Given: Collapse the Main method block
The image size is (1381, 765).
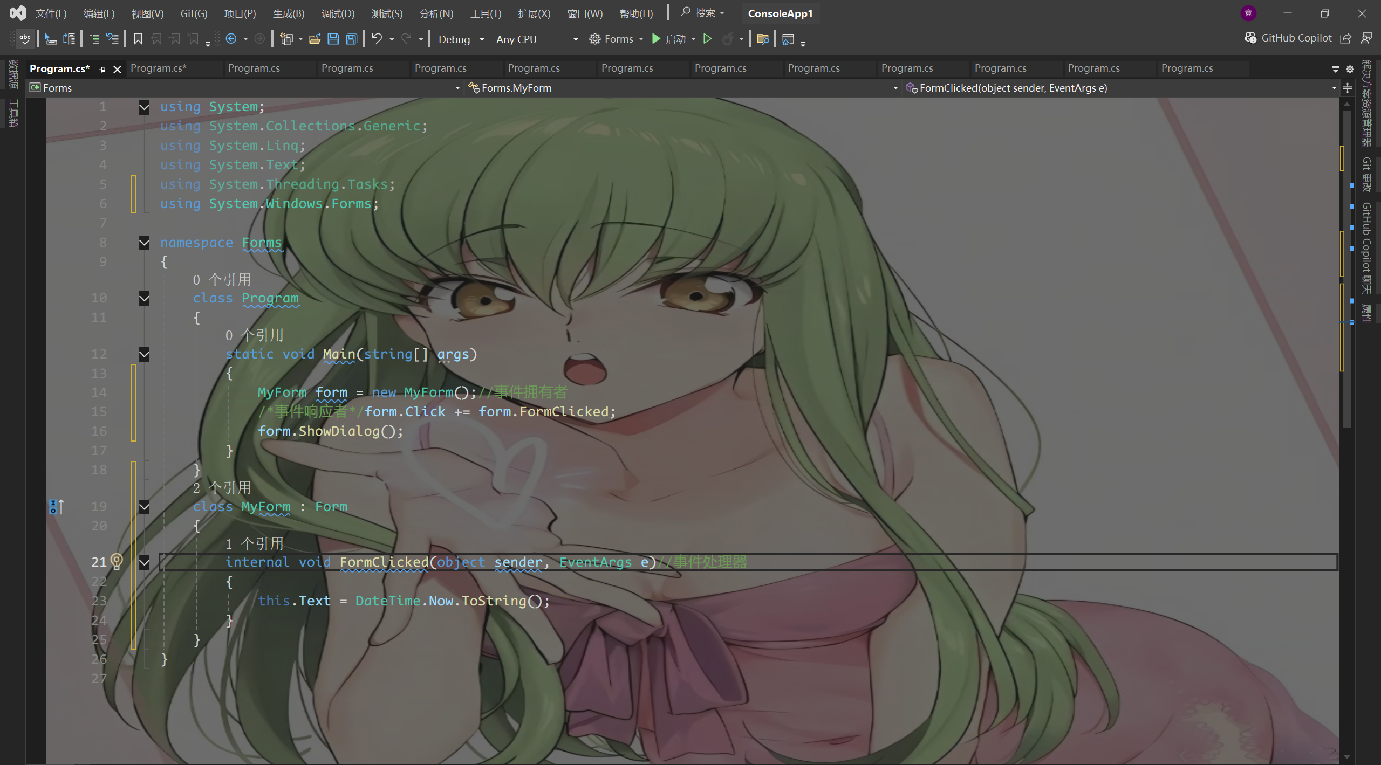Looking at the screenshot, I should pos(144,355).
